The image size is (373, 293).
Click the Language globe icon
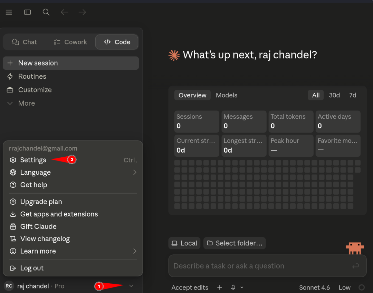13,172
